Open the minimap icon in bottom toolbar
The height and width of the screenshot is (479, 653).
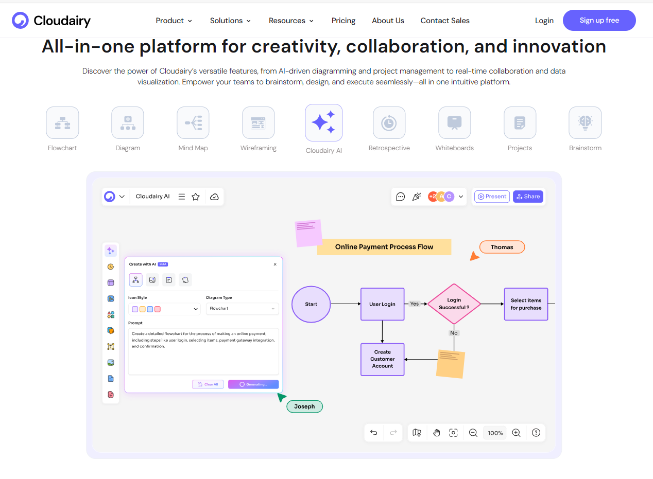pyautogui.click(x=417, y=433)
